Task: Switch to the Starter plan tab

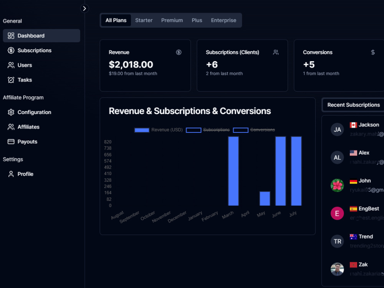Action: (144, 20)
